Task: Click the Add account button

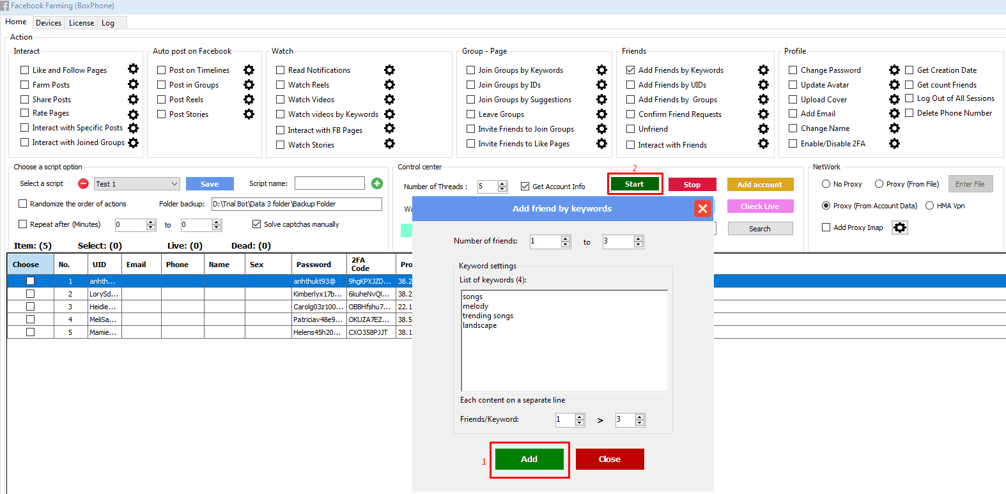Action: (760, 185)
